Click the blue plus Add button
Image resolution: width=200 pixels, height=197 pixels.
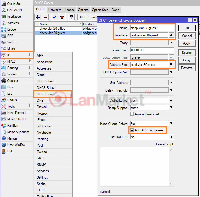point(38,17)
